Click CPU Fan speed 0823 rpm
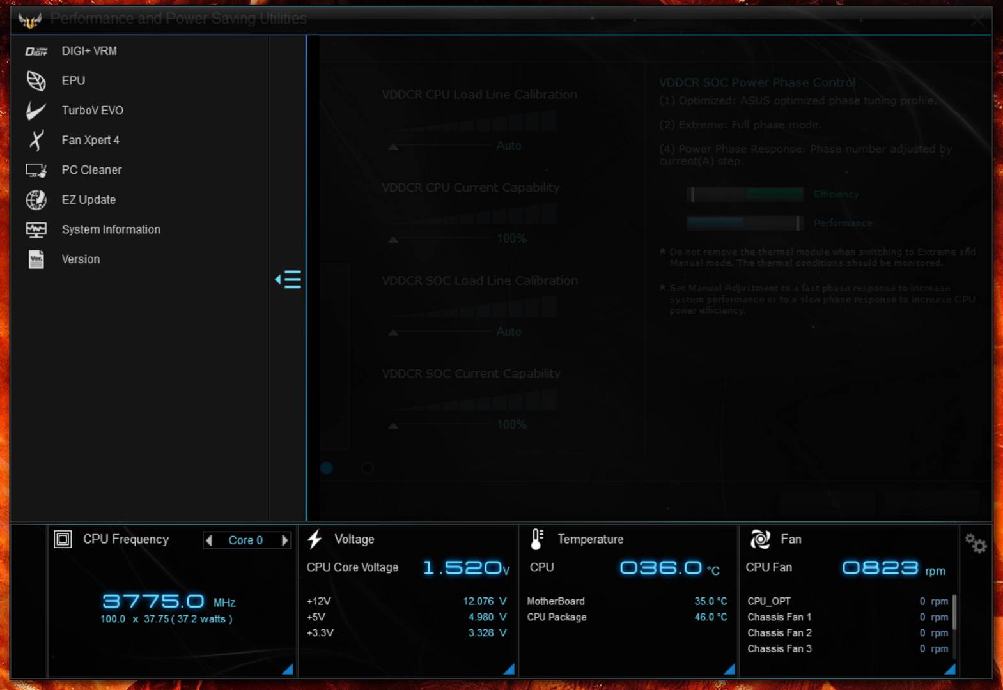 [894, 569]
